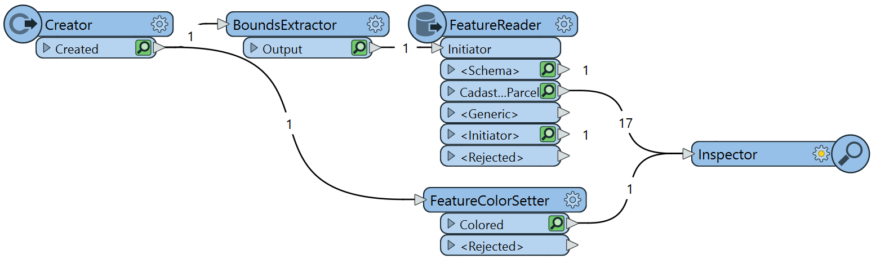Expand the <Generic> port attributes
This screenshot has width=876, height=263.
(x=451, y=113)
